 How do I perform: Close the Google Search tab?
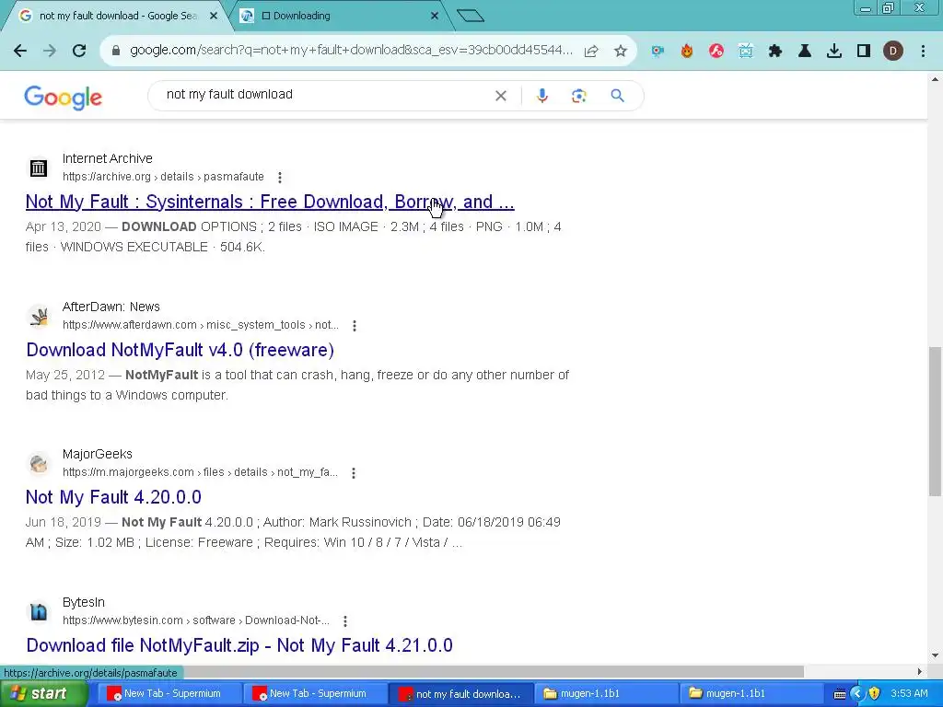point(214,16)
